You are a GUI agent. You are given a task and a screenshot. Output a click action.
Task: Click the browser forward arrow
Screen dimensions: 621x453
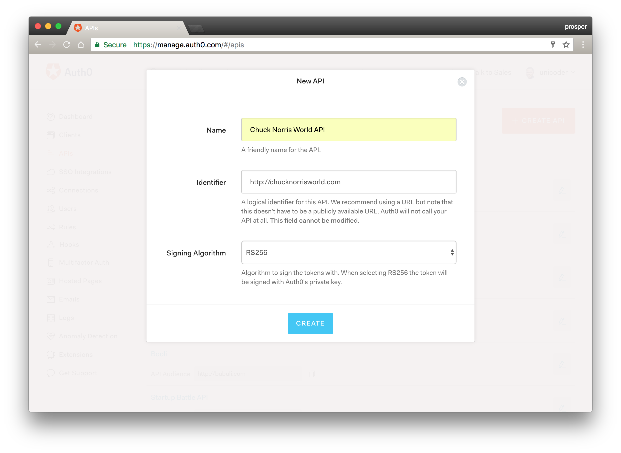pos(52,45)
